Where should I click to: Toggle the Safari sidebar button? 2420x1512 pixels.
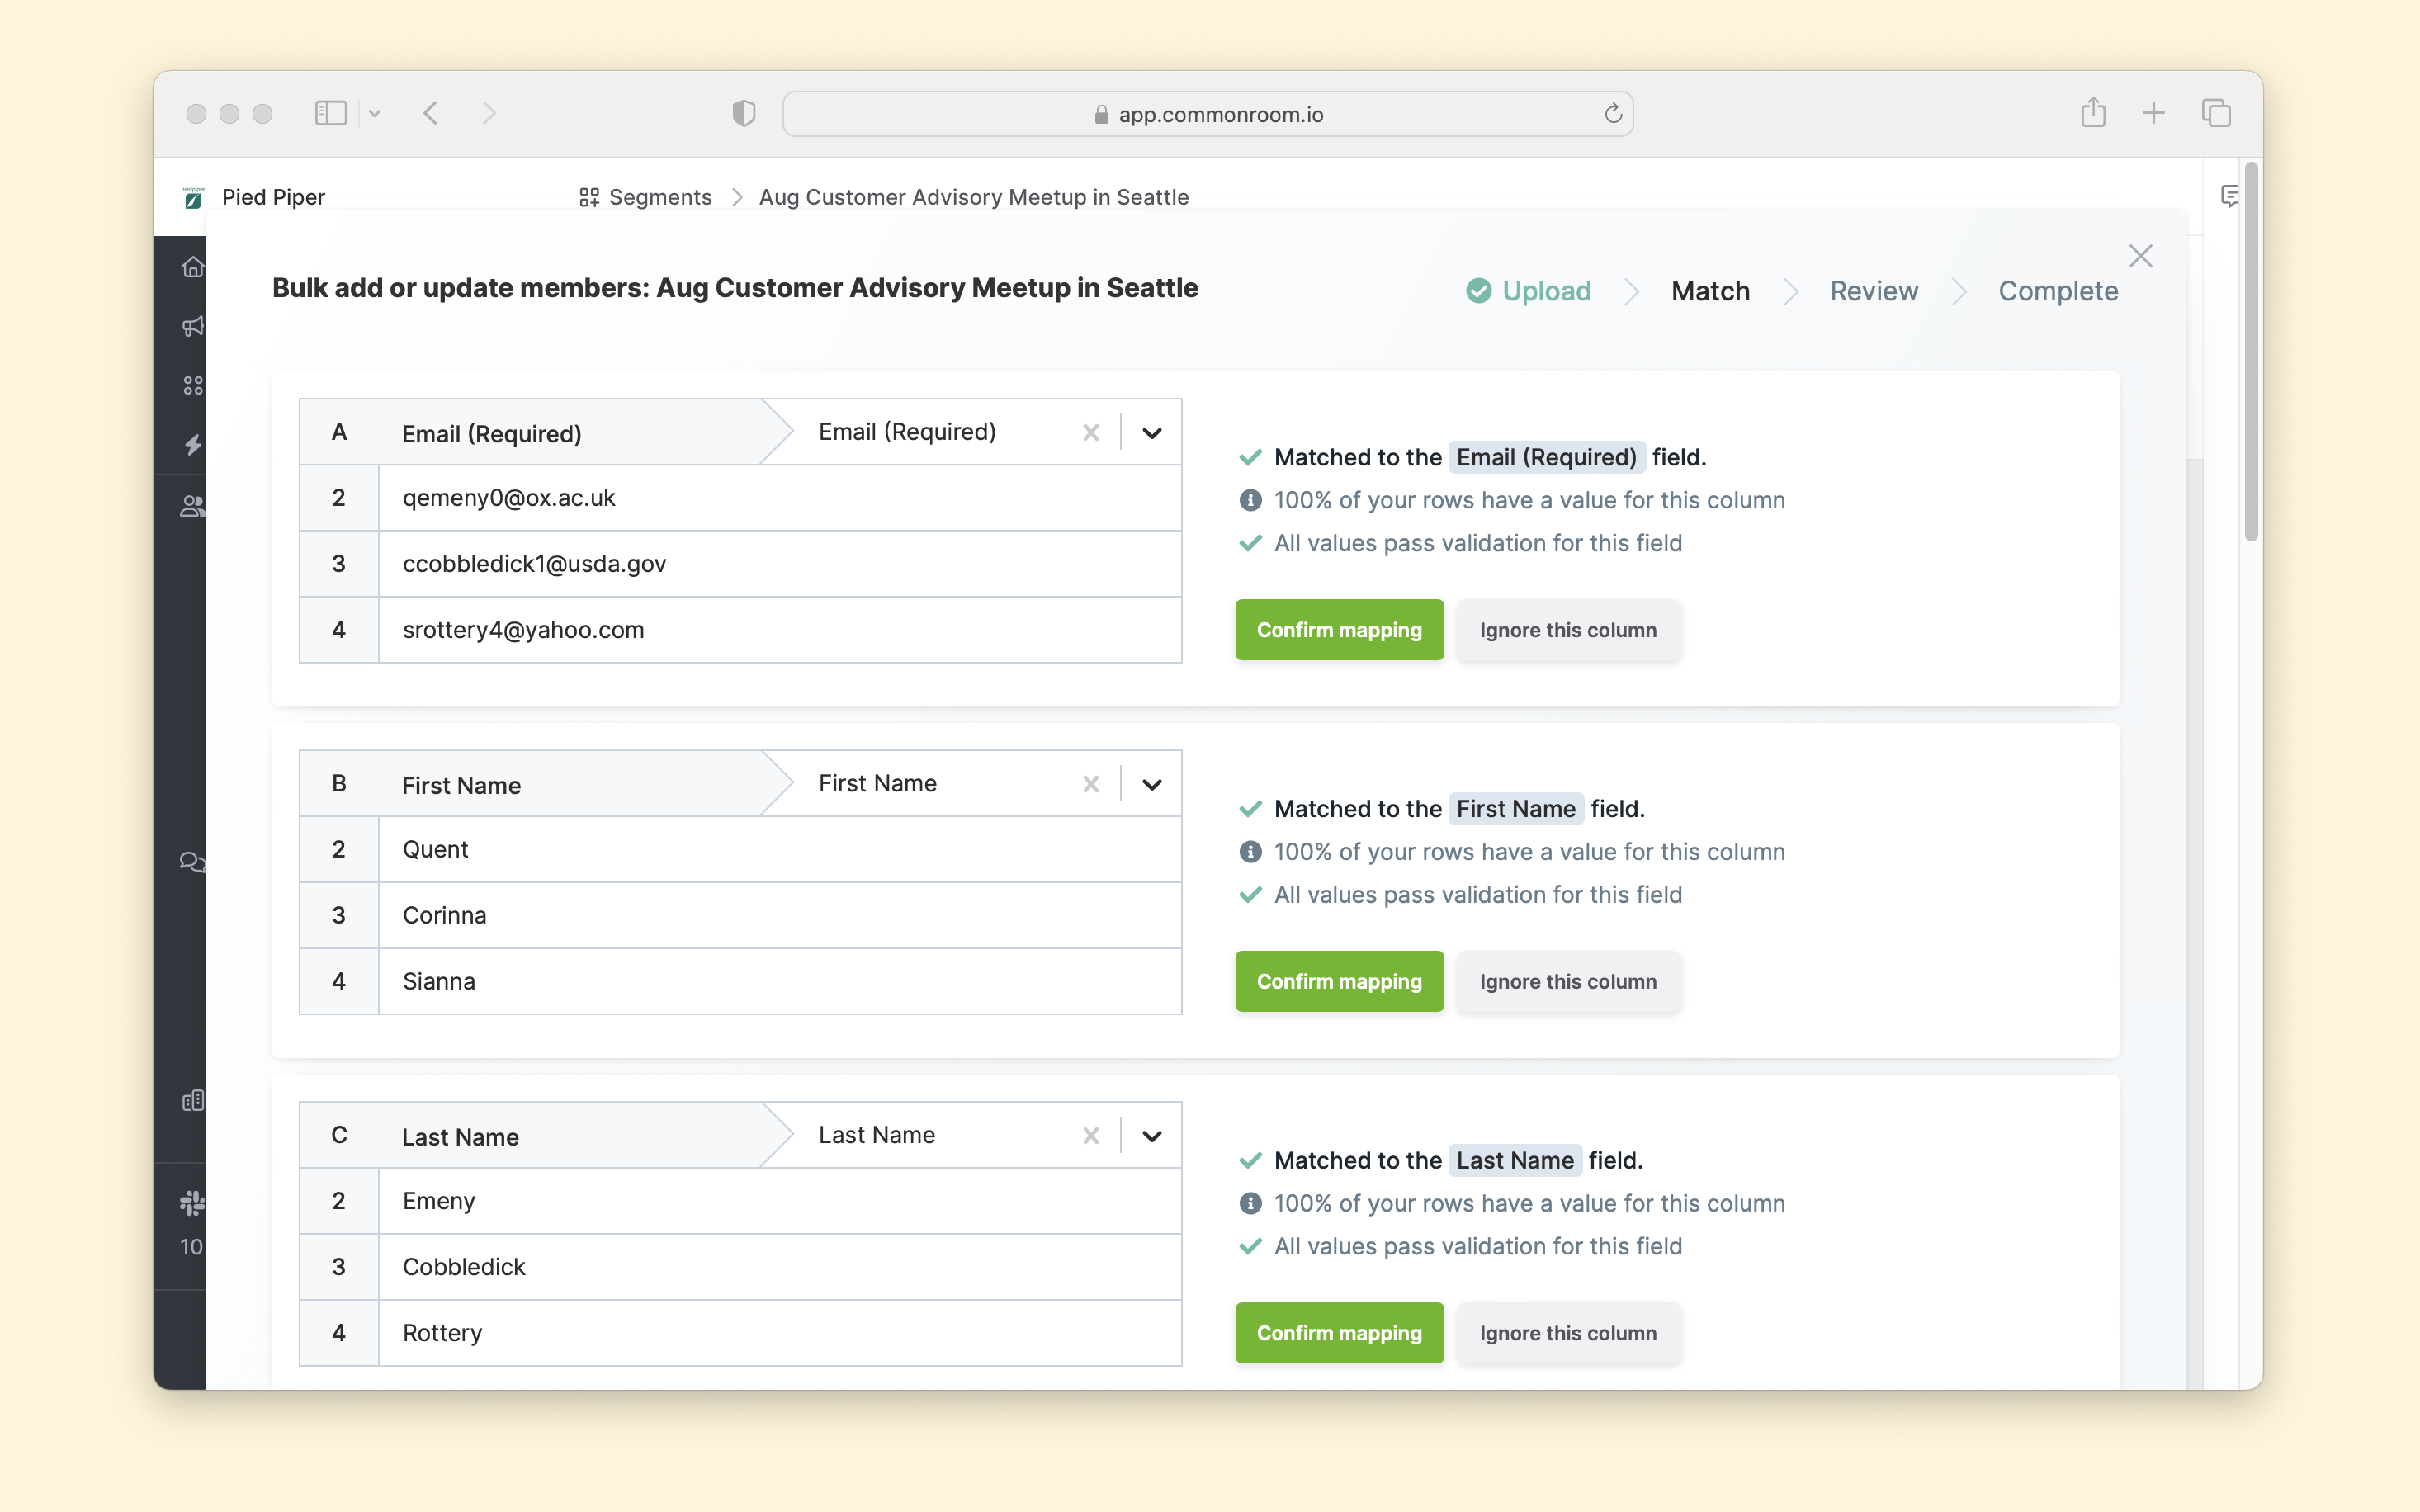330,113
